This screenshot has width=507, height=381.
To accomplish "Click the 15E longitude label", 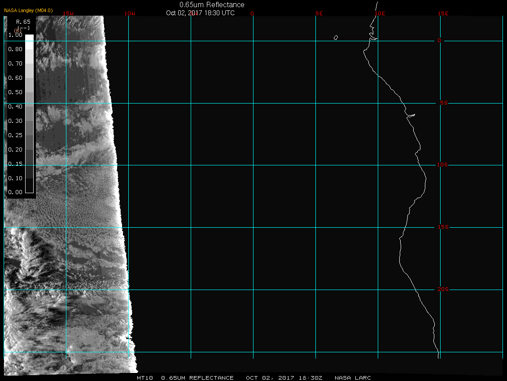I will point(443,13).
